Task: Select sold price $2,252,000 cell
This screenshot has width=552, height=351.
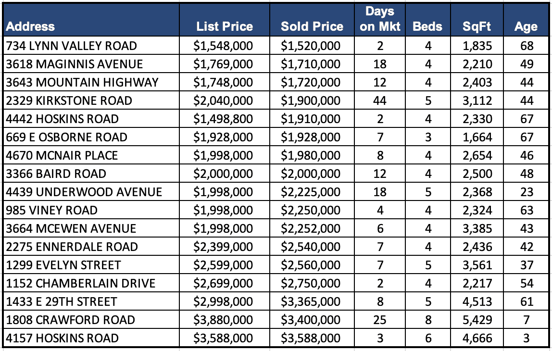Action: [x=311, y=228]
